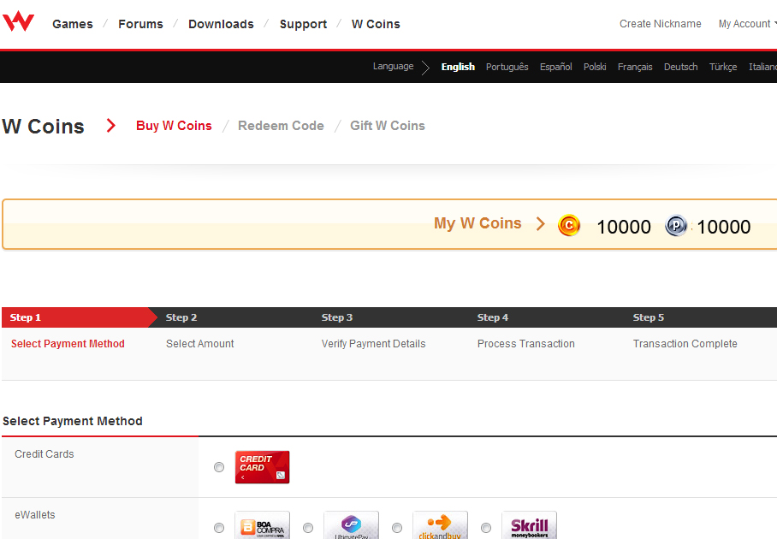Click the arrow beside Language label
Screen dimensions: 777x539
[x=425, y=68]
